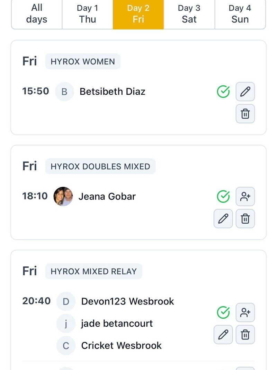Edit the HYROX Mixed Relay entry

pos(223,335)
